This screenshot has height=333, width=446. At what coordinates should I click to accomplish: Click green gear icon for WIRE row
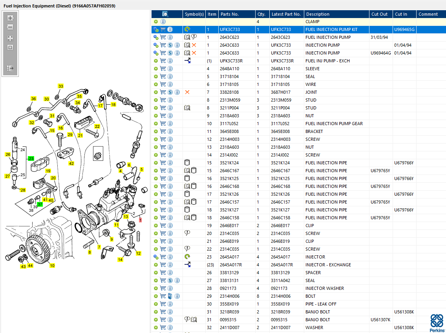point(155,84)
